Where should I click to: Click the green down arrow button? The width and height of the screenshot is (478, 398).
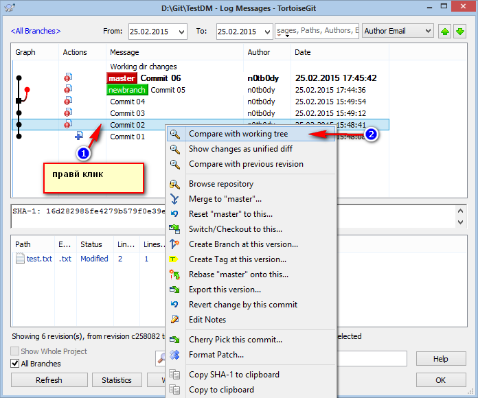pos(460,31)
